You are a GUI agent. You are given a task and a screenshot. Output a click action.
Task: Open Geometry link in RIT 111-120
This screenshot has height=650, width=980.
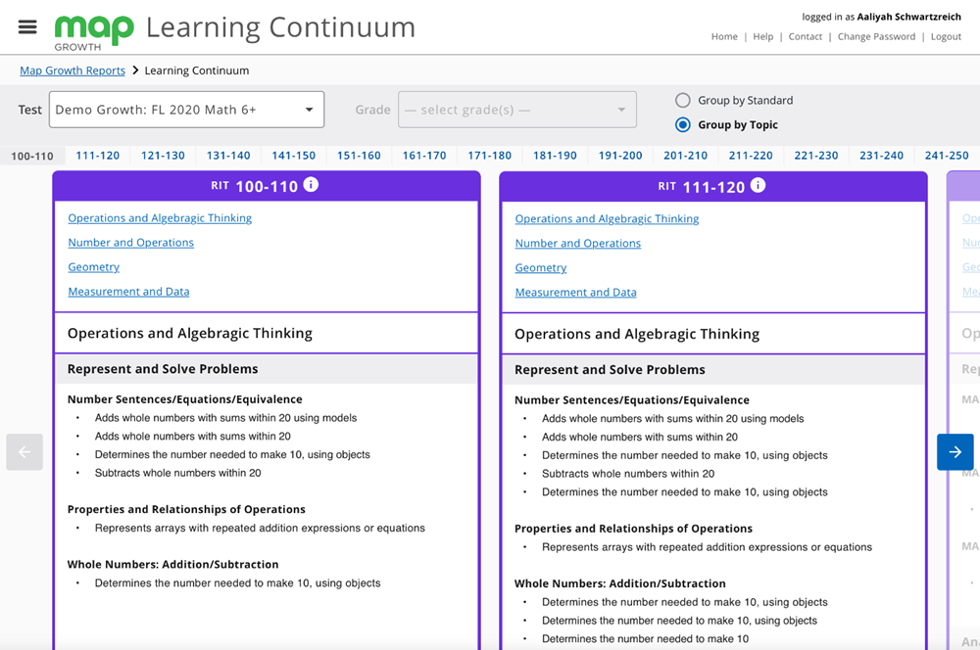541,267
